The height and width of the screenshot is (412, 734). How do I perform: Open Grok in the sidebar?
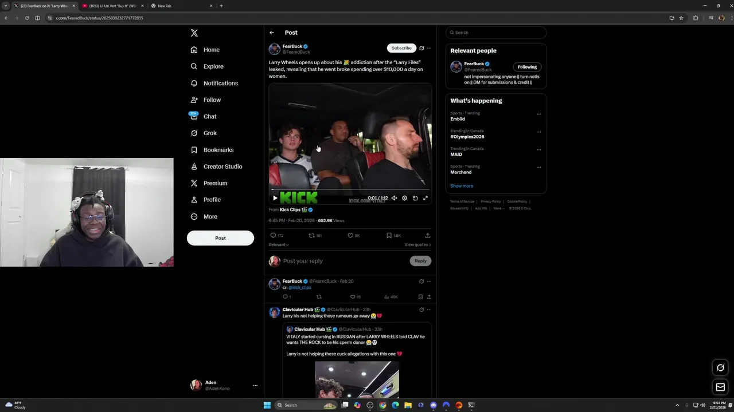pos(204,133)
